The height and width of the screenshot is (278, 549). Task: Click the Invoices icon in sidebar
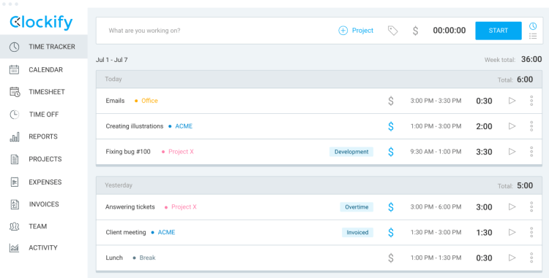point(15,204)
